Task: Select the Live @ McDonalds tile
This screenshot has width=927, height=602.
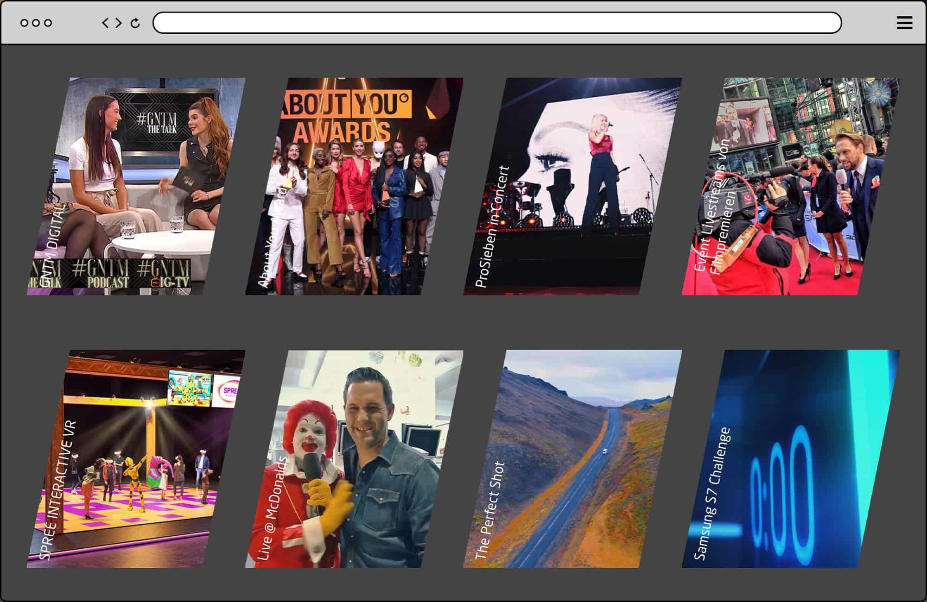Action: [354, 459]
